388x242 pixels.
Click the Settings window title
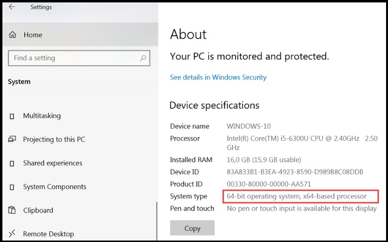(x=41, y=7)
